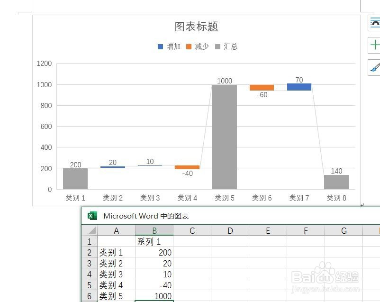Screen dimensions: 380x302
Task: Click the Excel icon in the data window
Action: tap(92, 216)
